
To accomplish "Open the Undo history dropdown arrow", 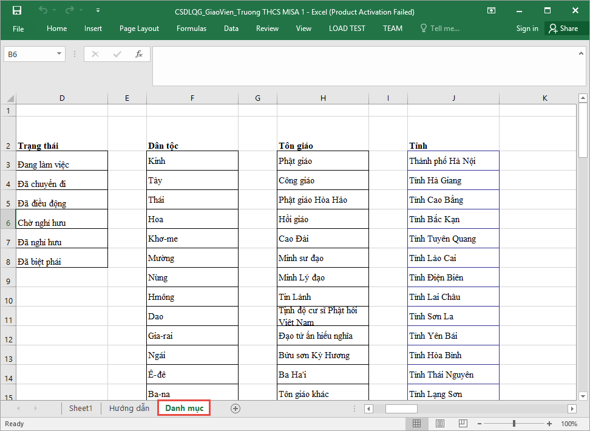I will 54,11.
